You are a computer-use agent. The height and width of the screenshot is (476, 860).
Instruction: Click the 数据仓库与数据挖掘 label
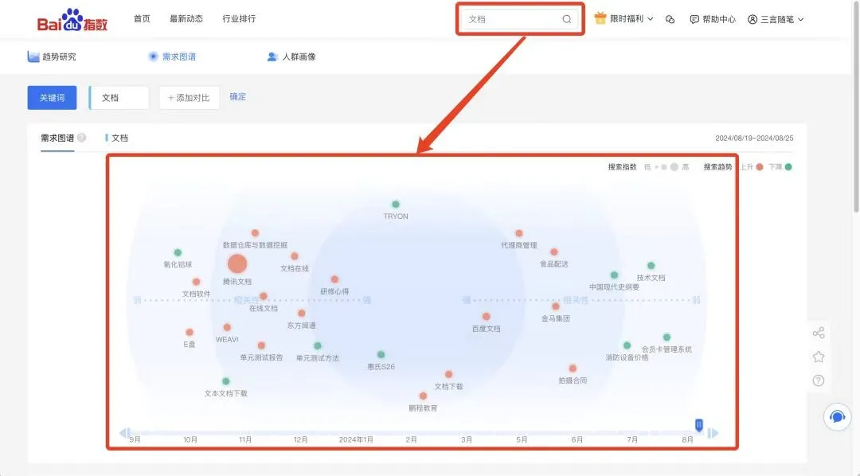pos(255,245)
